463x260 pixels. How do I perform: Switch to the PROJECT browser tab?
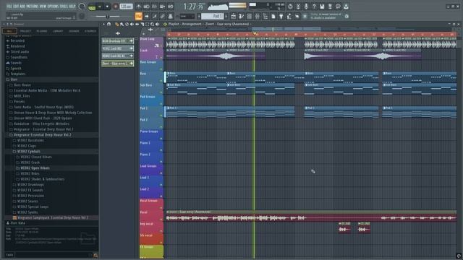pos(26,31)
